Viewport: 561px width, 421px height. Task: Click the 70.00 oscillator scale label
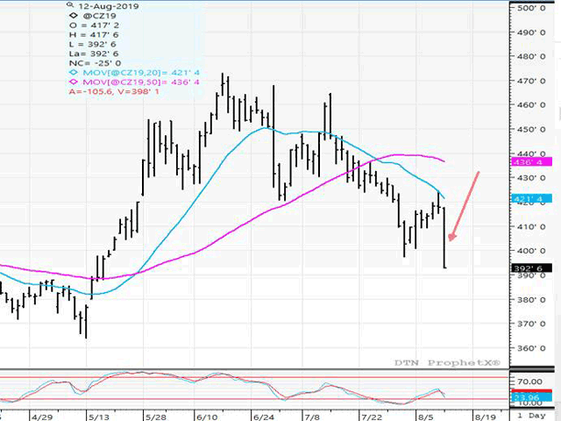(529, 382)
